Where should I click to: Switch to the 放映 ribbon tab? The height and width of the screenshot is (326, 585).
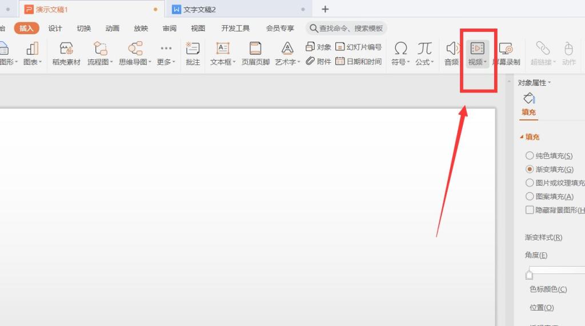141,29
